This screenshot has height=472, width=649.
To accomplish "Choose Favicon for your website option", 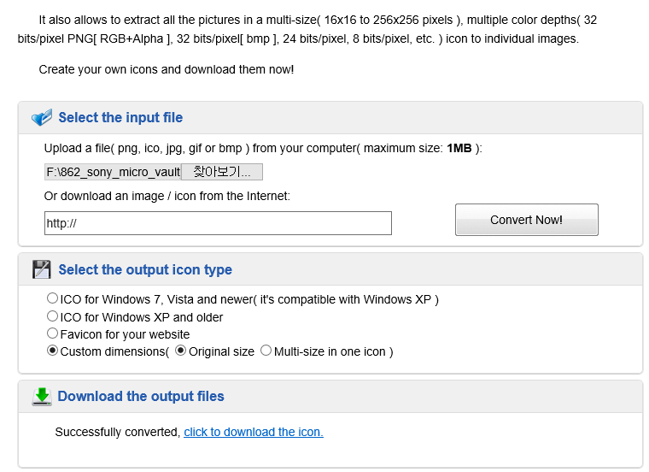I will (x=52, y=333).
